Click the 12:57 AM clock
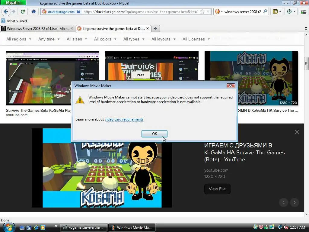 click(297, 227)
